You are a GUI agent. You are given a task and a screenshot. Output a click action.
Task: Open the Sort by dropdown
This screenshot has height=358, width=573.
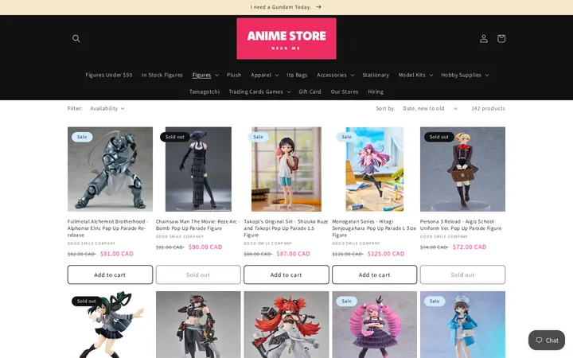point(430,108)
